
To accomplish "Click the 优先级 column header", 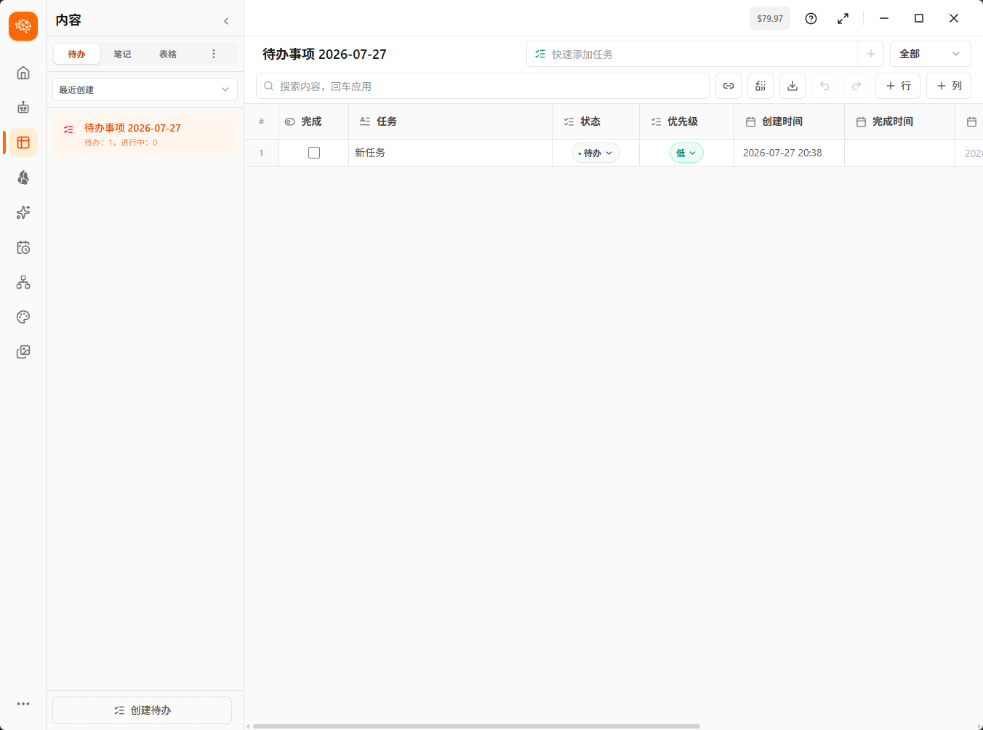I will [x=687, y=121].
